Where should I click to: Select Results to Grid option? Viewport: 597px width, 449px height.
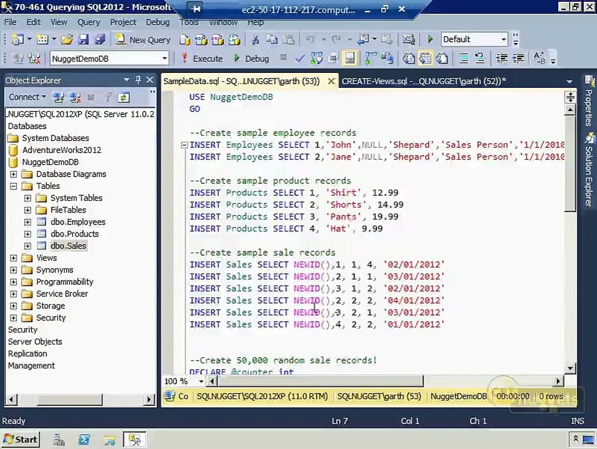coord(425,59)
